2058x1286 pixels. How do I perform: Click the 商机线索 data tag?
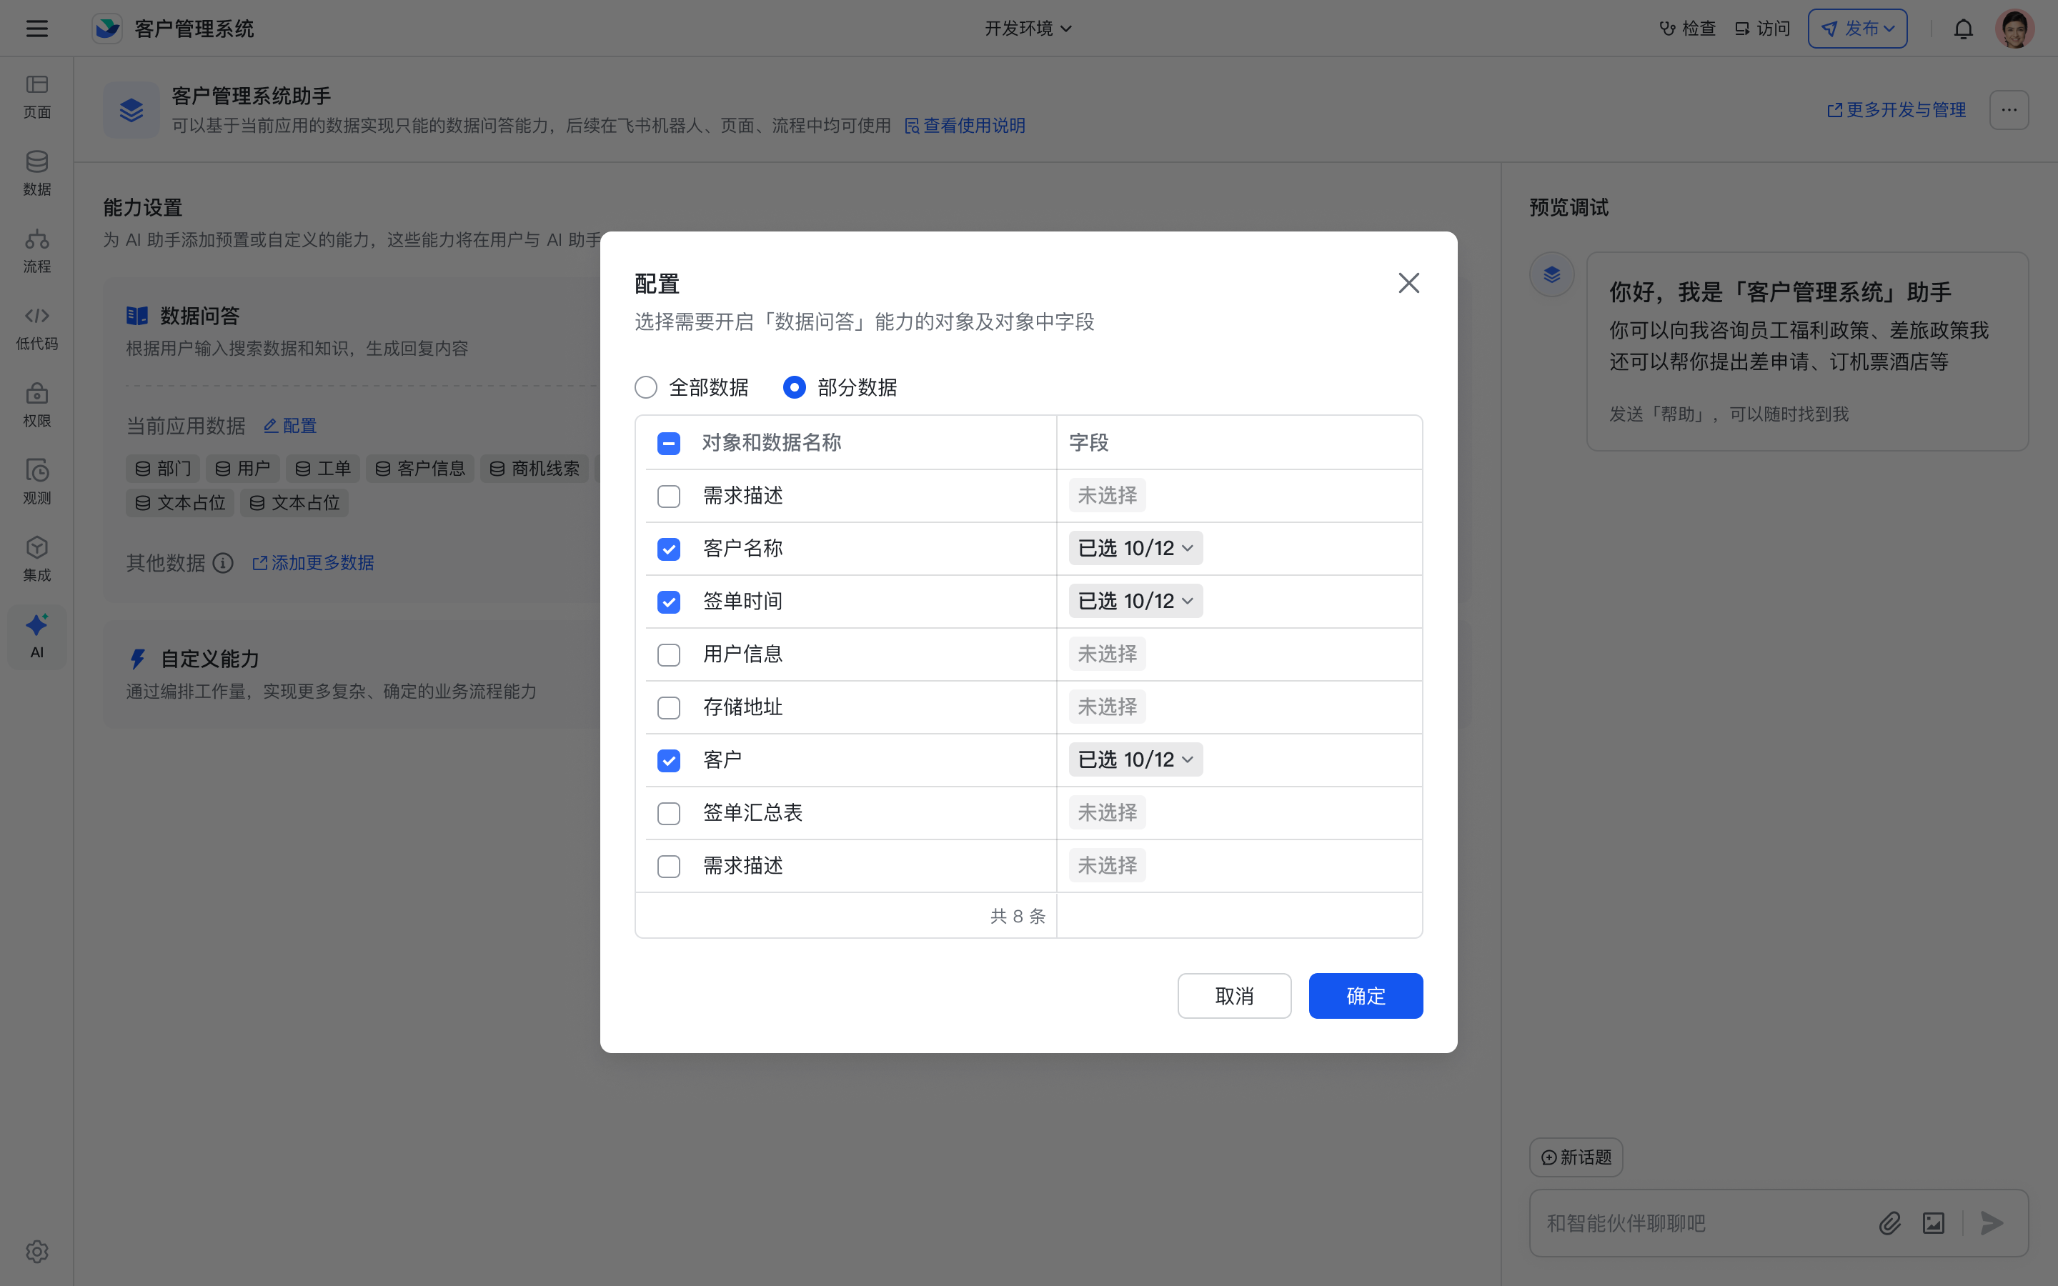pos(535,469)
